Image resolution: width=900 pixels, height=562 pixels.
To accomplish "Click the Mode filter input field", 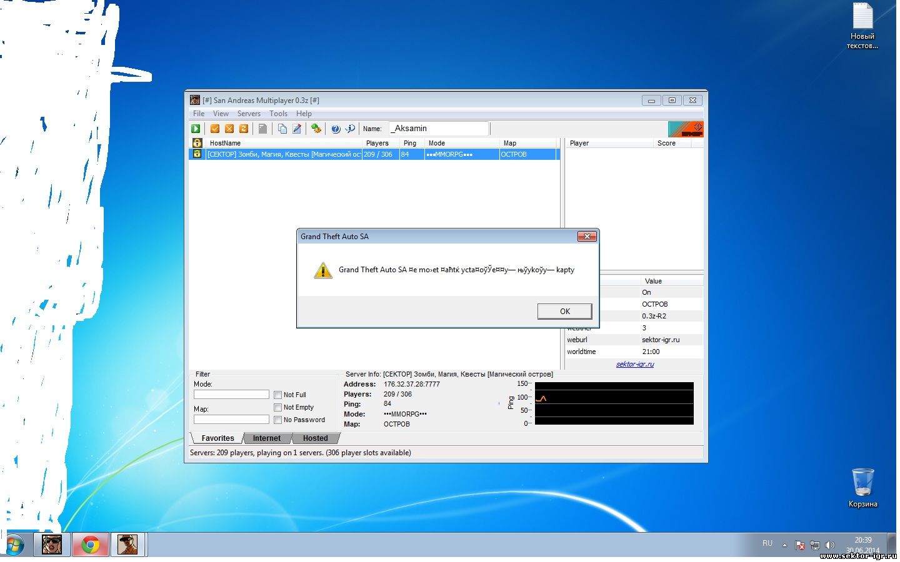I will [x=231, y=395].
